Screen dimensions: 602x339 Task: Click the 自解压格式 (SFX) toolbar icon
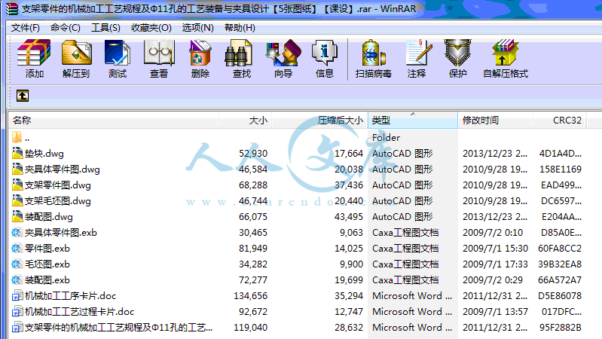click(x=505, y=53)
